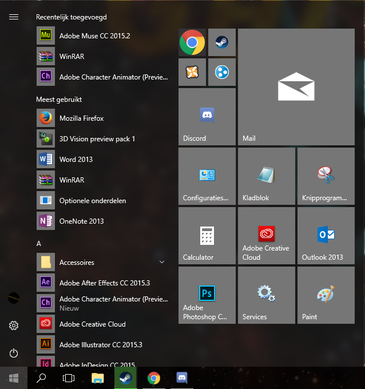This screenshot has width=365, height=389.
Task: Open File Explorer from the taskbar
Action: (x=97, y=378)
